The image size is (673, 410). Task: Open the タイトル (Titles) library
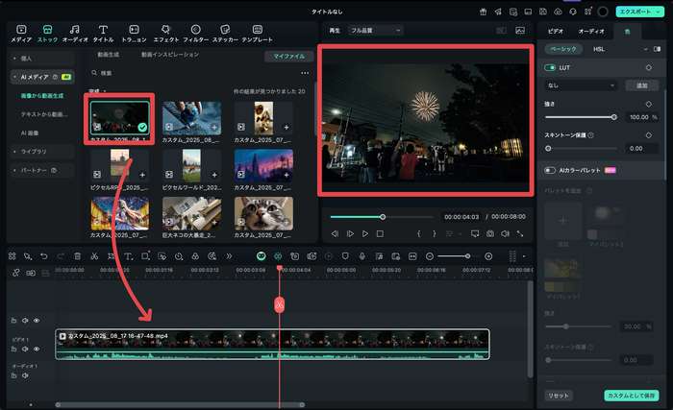103,34
